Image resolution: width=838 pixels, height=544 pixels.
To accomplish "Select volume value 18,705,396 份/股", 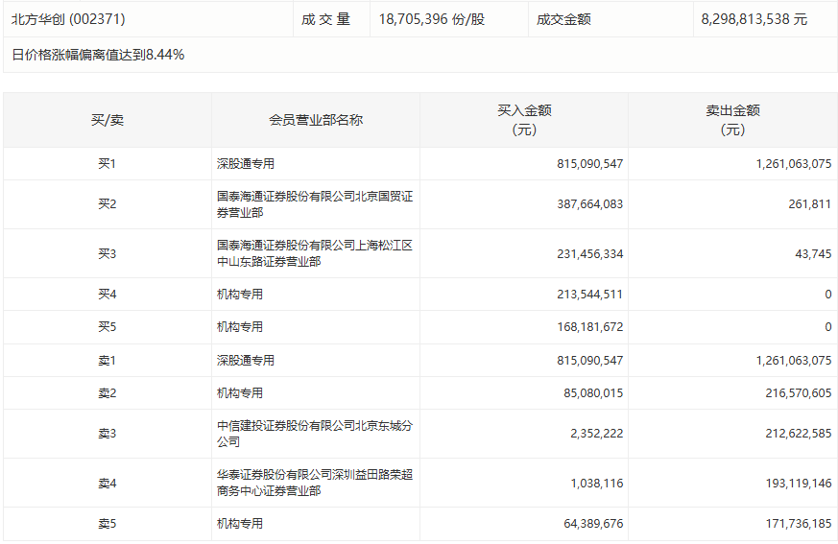I will [432, 19].
